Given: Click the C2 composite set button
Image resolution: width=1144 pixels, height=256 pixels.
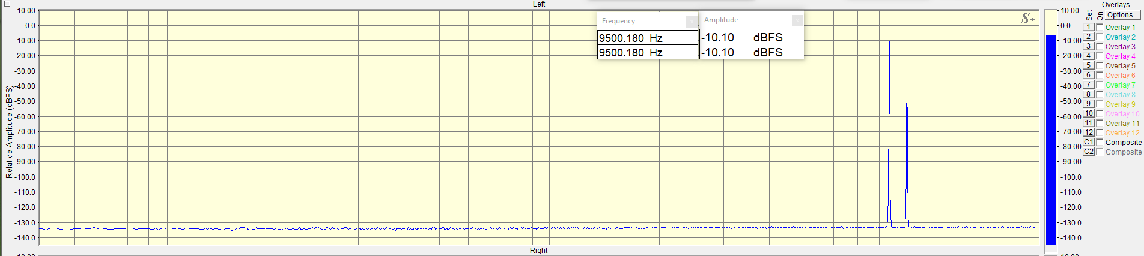Looking at the screenshot, I should 1089,152.
